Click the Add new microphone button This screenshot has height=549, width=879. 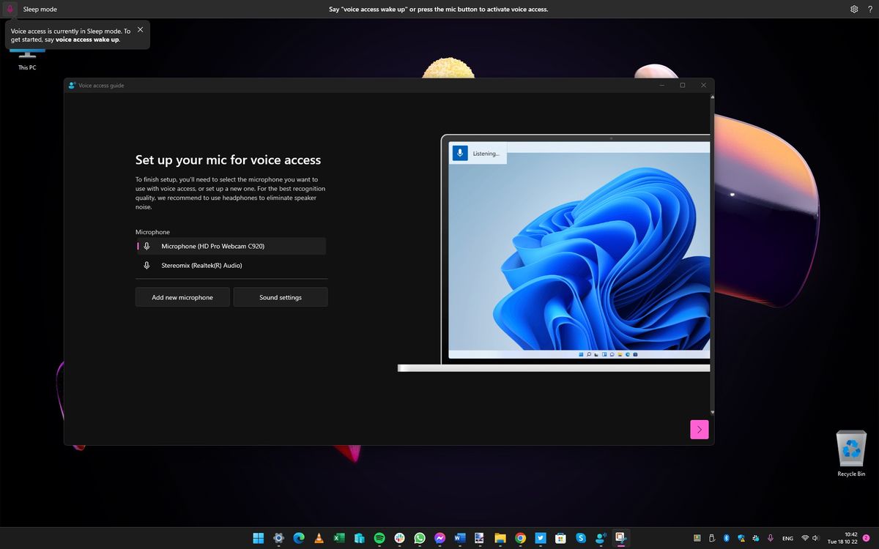(182, 297)
